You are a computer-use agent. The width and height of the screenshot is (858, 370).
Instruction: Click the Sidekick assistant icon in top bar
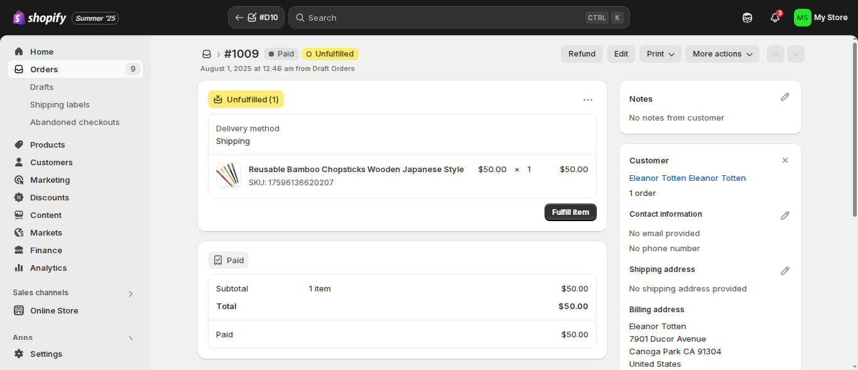point(747,18)
